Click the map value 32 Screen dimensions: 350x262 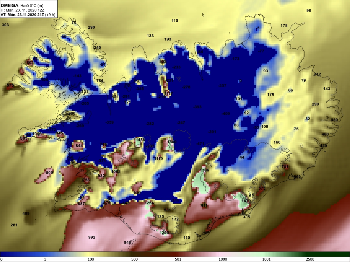pos(308,119)
